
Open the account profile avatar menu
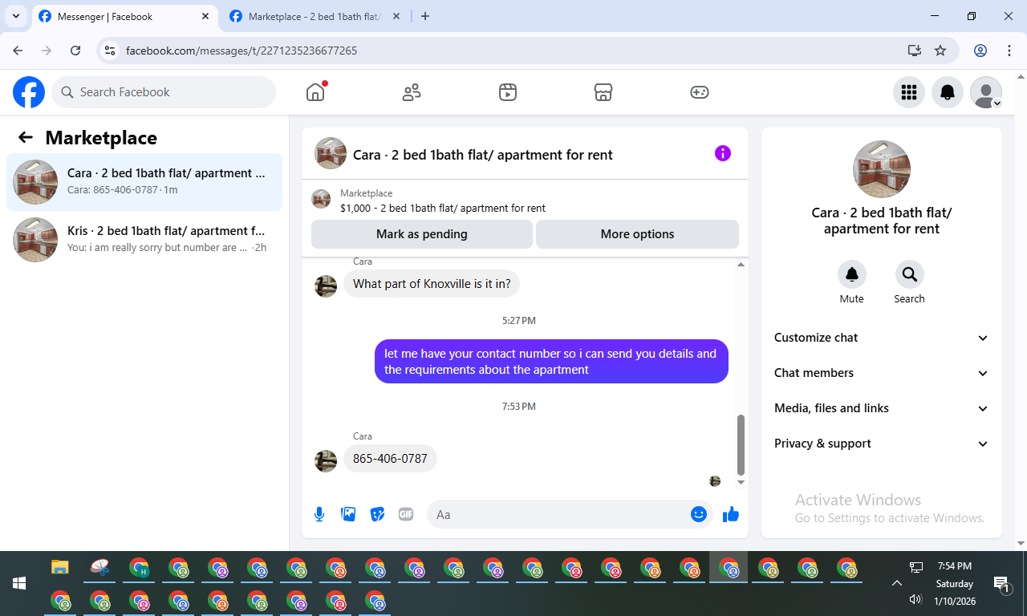[986, 92]
